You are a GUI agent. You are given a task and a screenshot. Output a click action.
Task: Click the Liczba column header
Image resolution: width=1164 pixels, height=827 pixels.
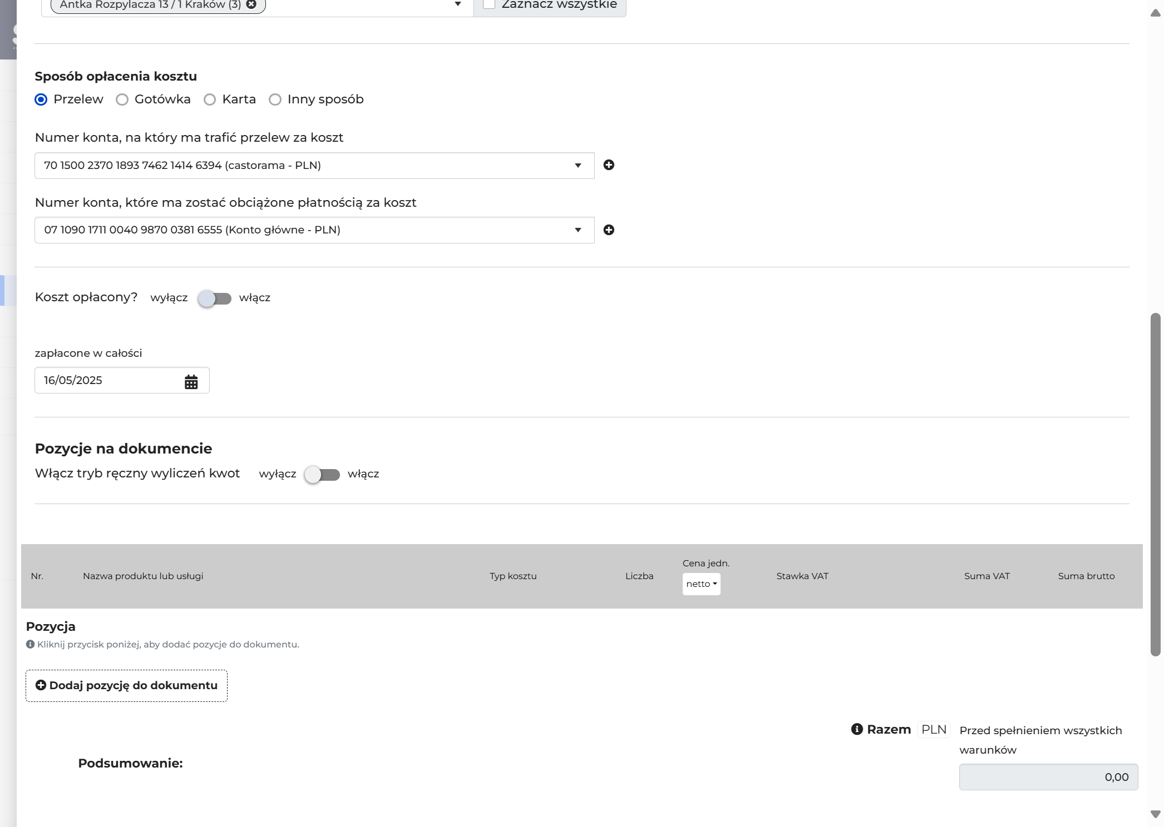click(639, 576)
